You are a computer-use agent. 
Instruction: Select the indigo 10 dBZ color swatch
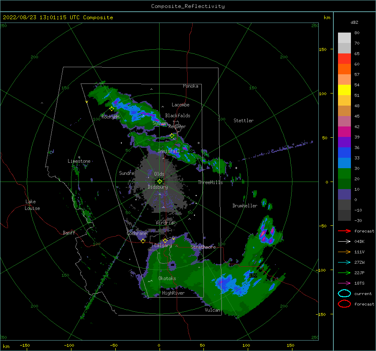pyautogui.click(x=344, y=194)
